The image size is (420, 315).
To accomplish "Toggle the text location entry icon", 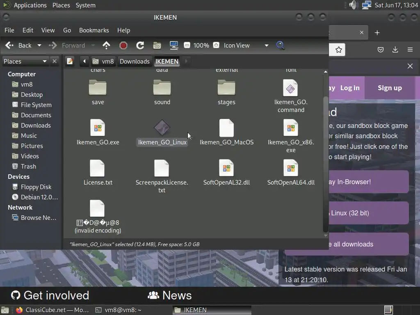I will (x=70, y=62).
